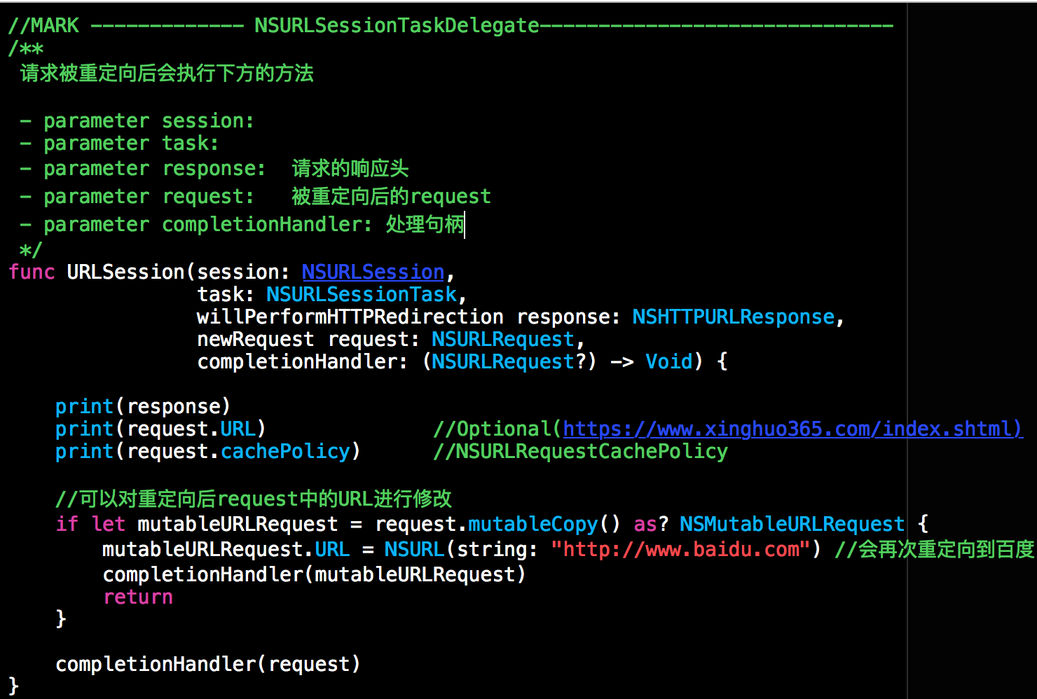Click the underlined NSURLSession type link
This screenshot has height=699, width=1037.
(373, 272)
